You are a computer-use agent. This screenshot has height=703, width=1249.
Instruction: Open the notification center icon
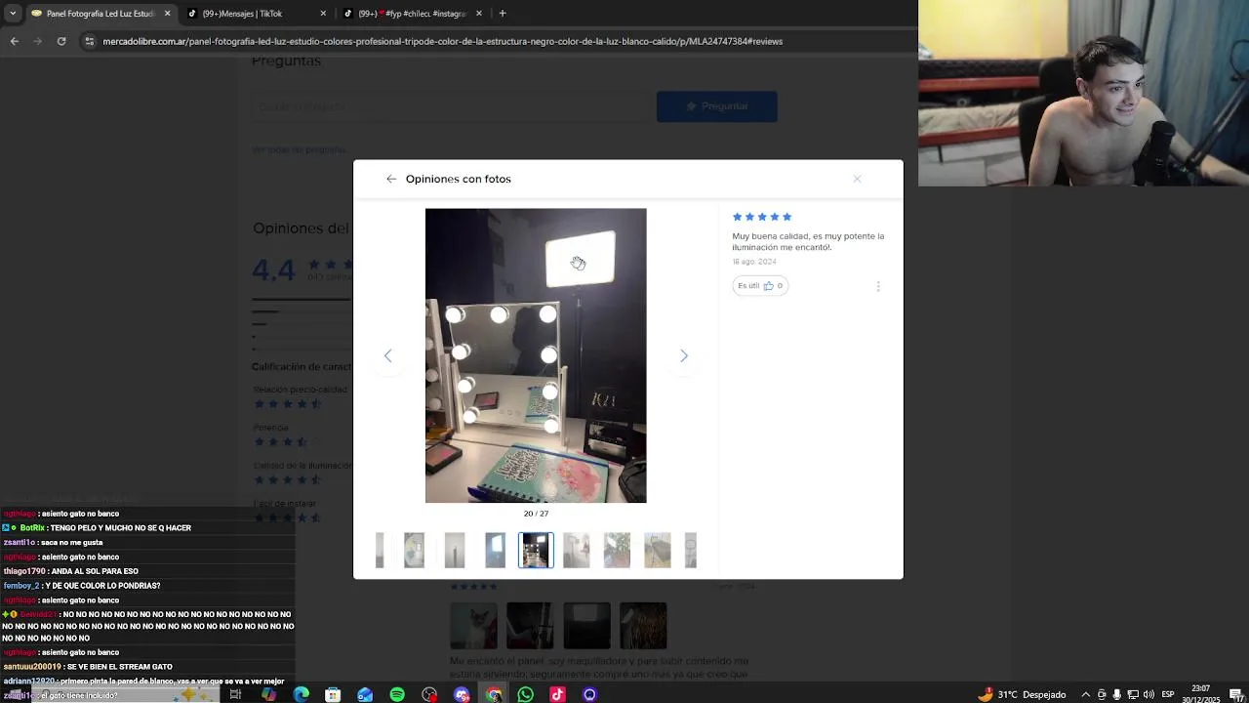click(1235, 694)
